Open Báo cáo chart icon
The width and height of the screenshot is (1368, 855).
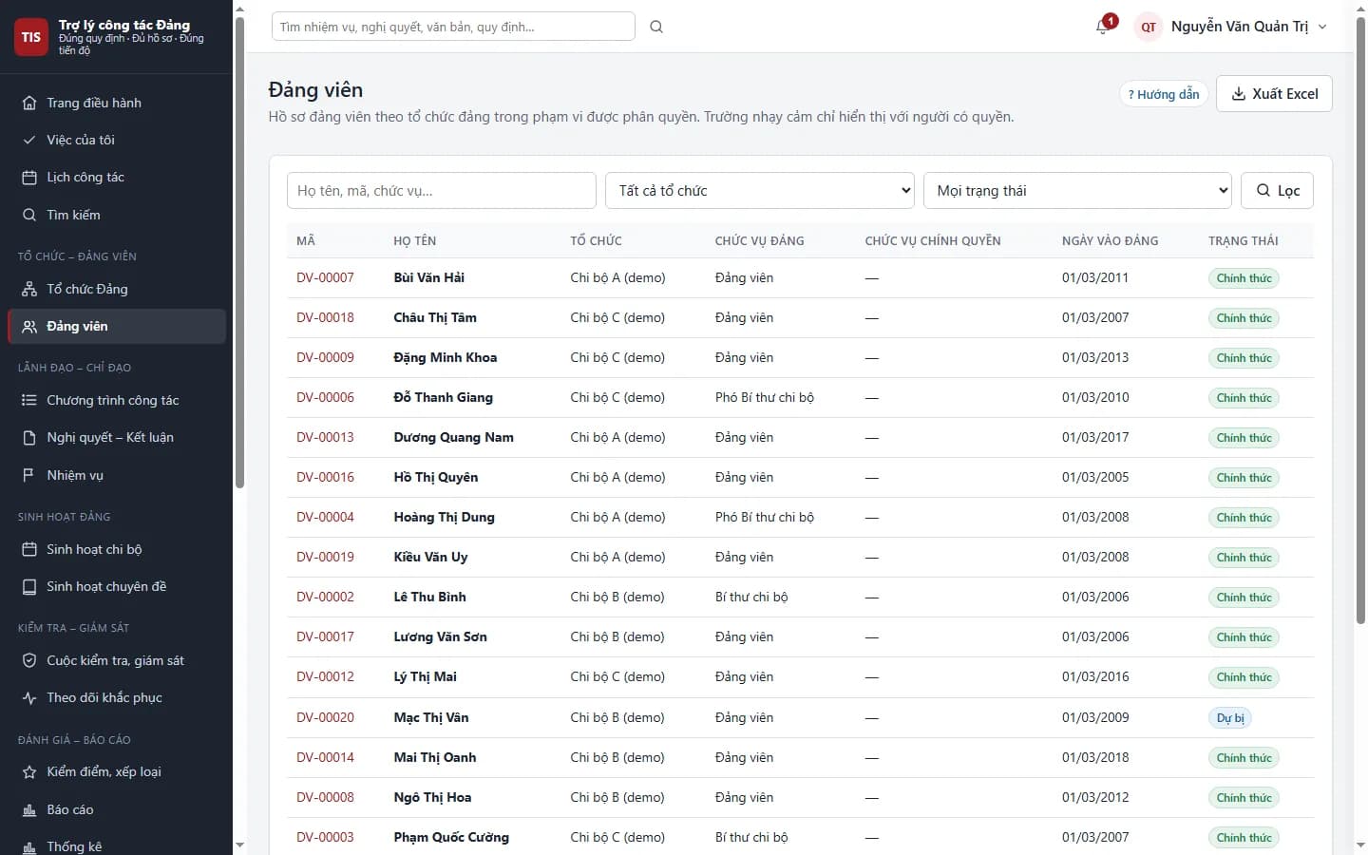pos(29,809)
